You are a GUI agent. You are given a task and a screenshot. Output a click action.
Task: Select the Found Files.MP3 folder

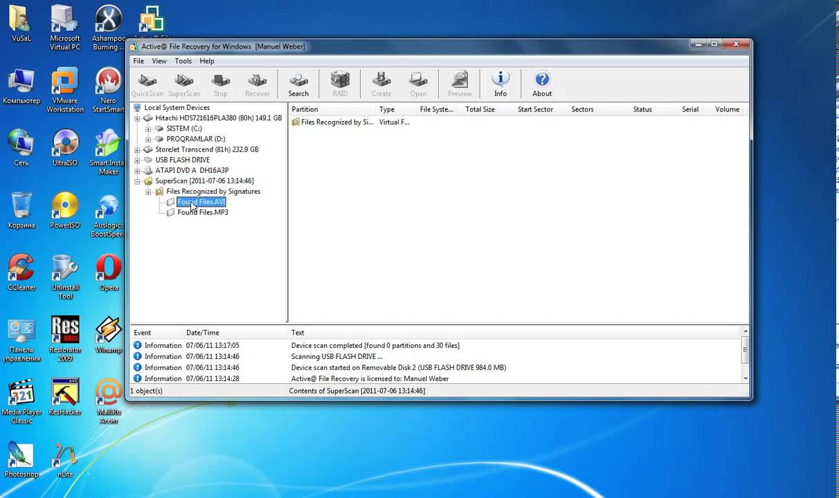[x=203, y=212]
